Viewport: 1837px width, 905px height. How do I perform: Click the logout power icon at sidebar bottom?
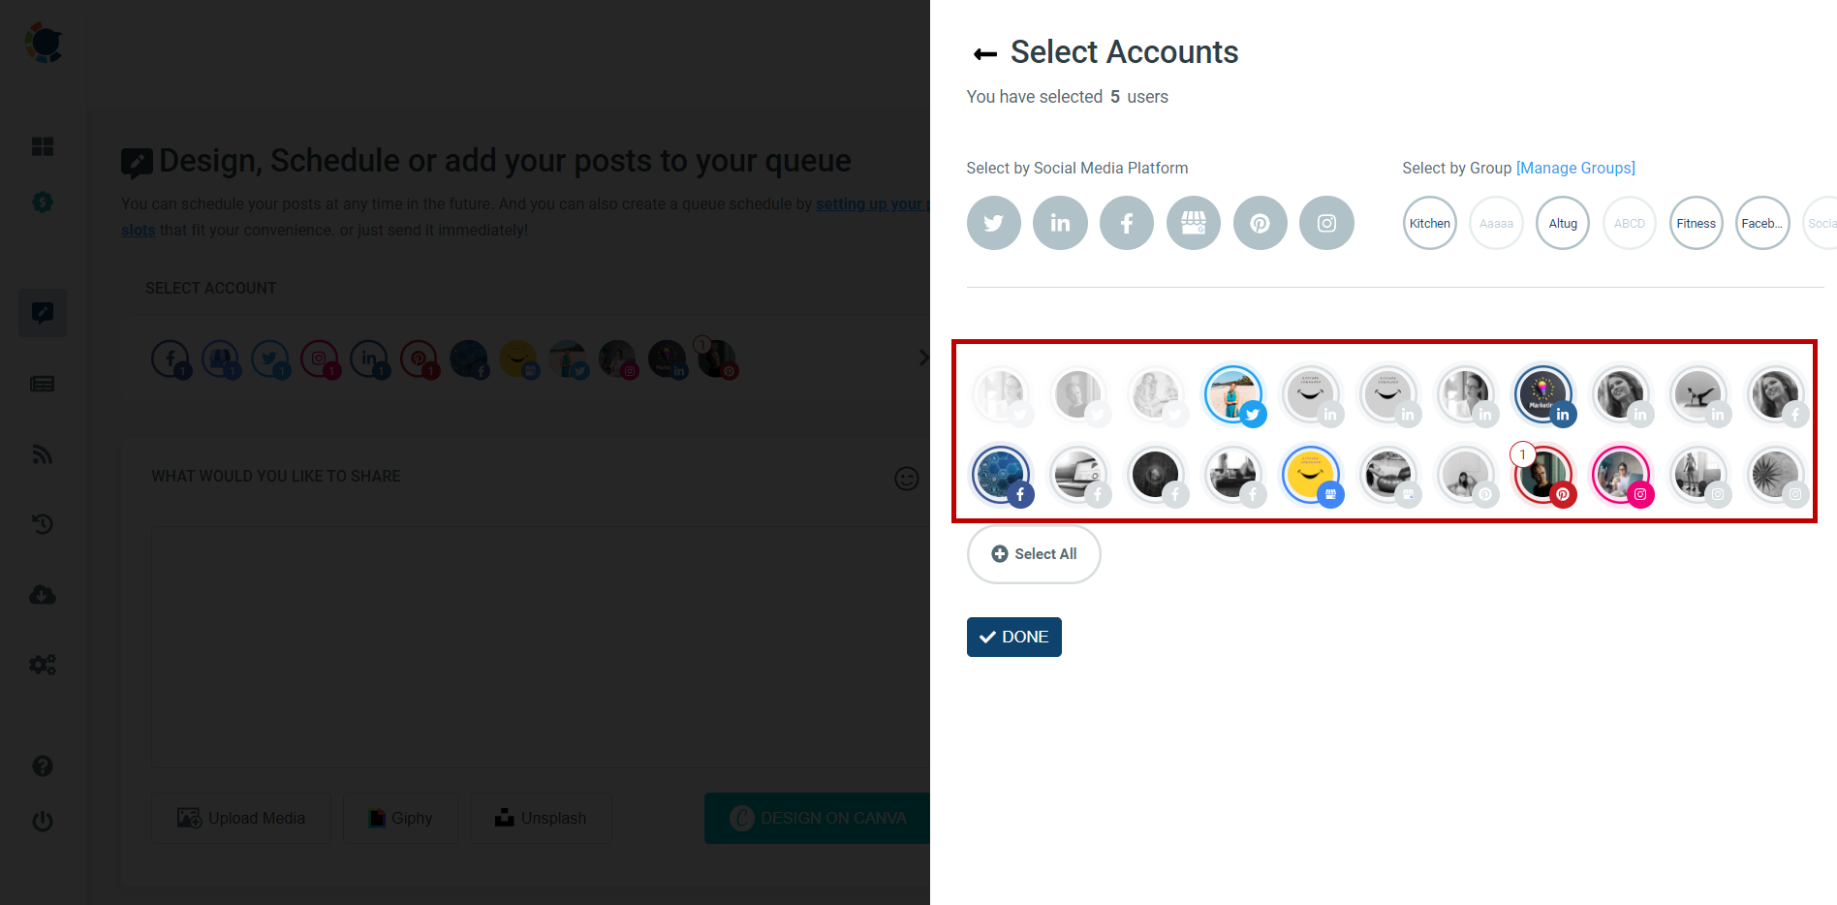43,821
